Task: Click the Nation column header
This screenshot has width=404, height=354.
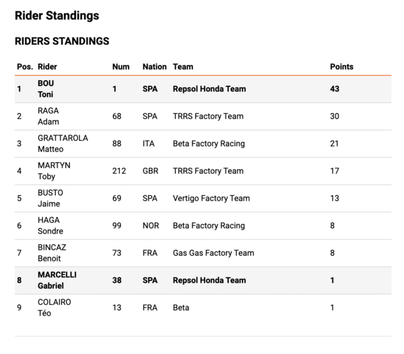Action: 155,67
